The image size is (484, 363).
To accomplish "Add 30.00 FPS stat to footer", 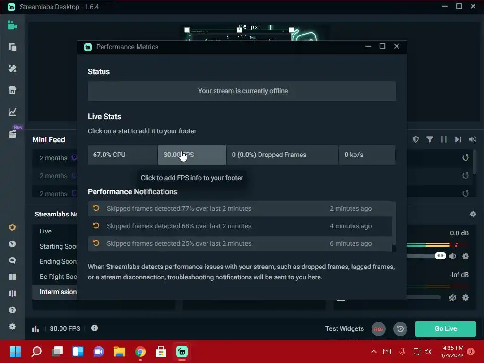I will 192,155.
